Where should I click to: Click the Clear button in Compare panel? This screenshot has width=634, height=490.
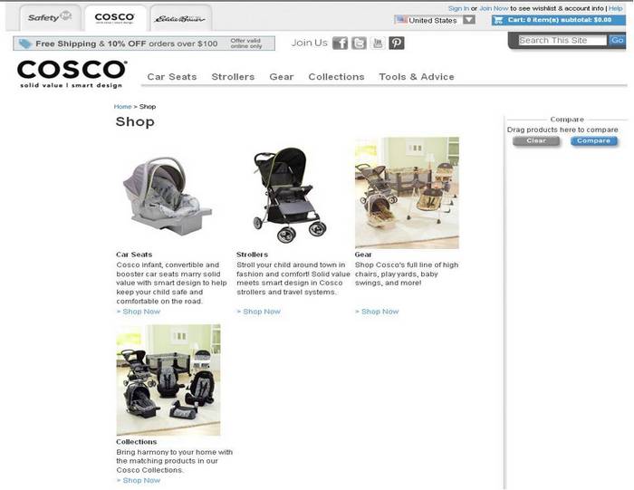coord(536,140)
